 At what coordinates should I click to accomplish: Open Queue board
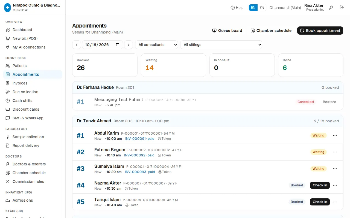tap(227, 31)
